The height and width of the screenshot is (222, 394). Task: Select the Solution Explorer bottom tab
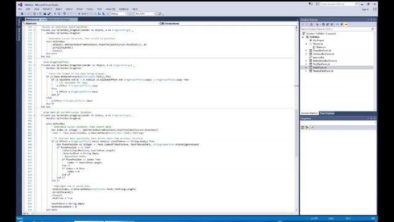[x=309, y=113]
